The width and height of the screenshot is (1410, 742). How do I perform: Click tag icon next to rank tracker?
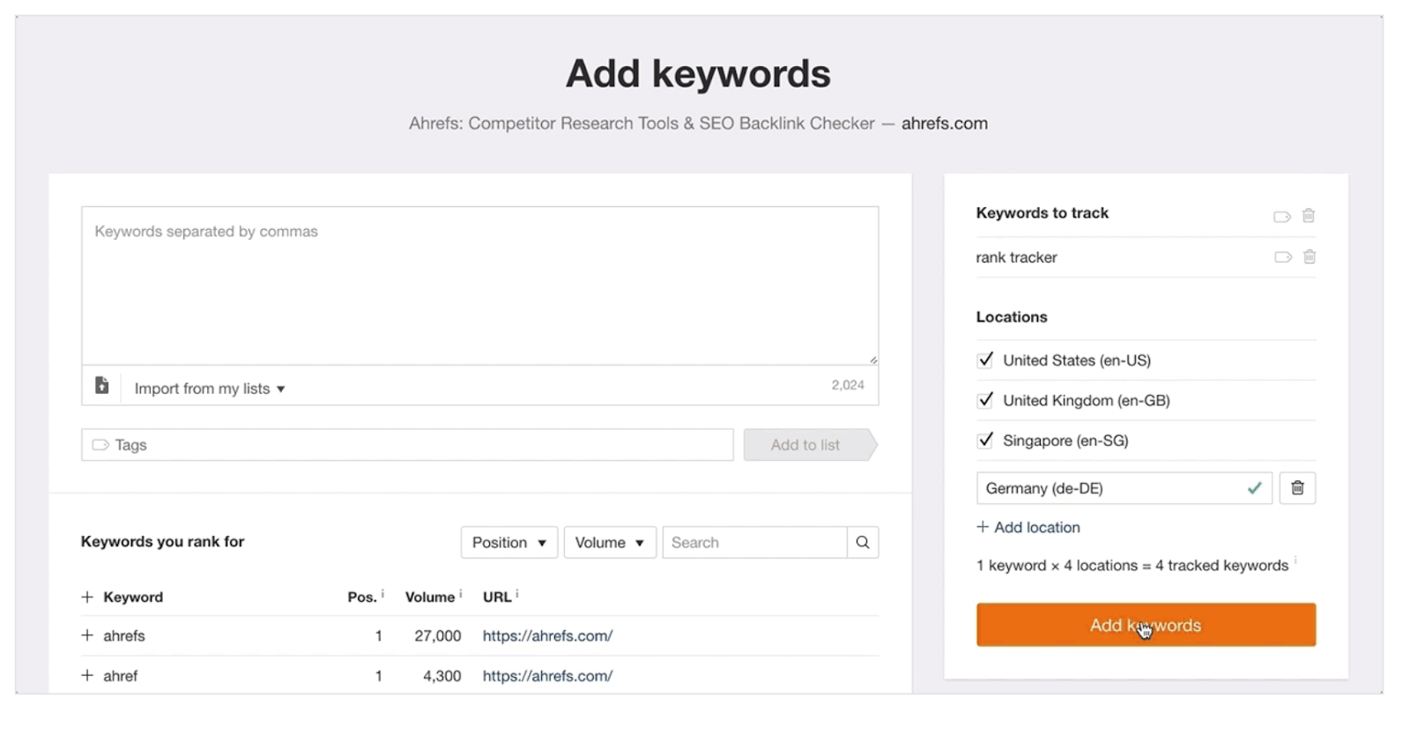[1282, 257]
